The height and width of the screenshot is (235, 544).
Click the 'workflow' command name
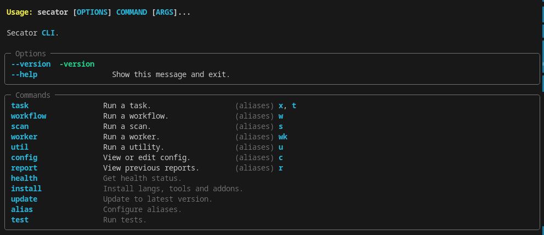tap(29, 116)
